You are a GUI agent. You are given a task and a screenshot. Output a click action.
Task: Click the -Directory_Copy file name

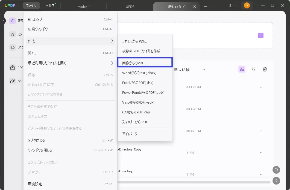[130, 149]
